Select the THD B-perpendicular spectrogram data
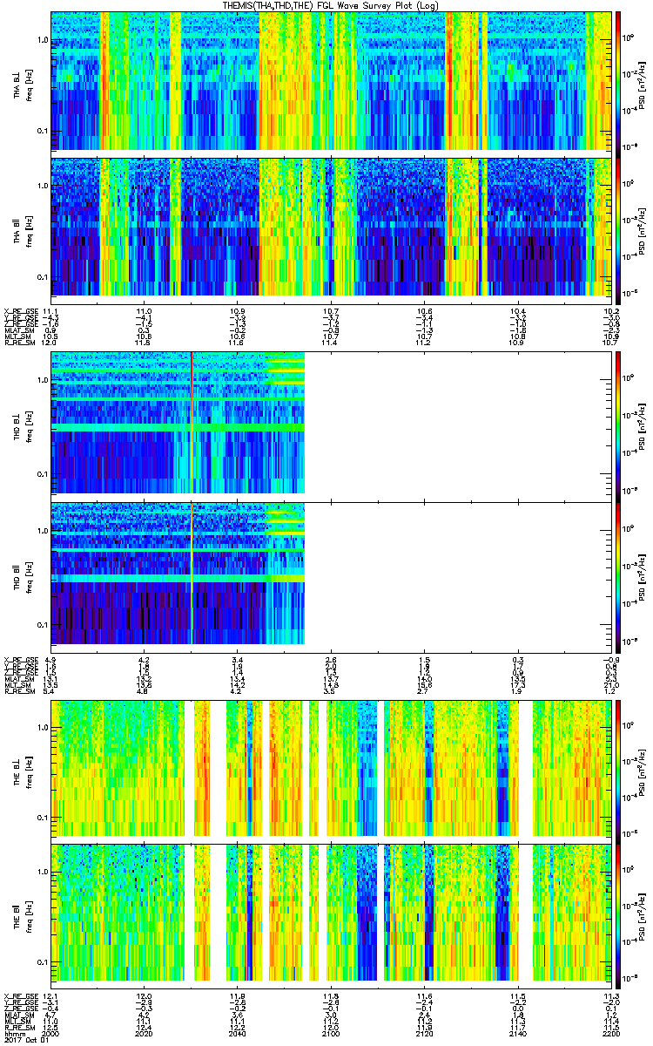This screenshot has width=653, height=1046. [x=178, y=425]
